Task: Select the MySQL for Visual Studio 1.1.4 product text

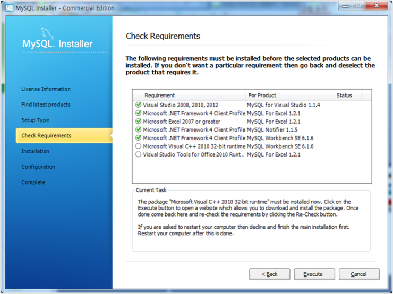Action: 283,105
